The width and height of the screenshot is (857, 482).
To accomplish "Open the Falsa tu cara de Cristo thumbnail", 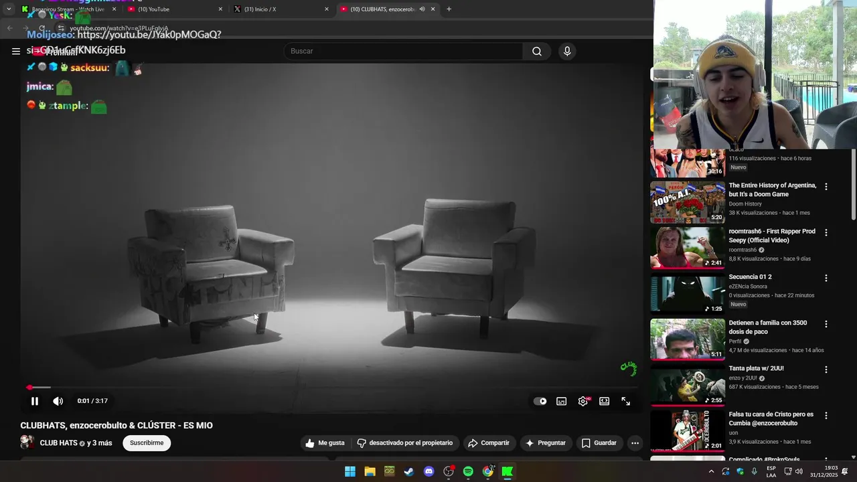I will pyautogui.click(x=688, y=431).
